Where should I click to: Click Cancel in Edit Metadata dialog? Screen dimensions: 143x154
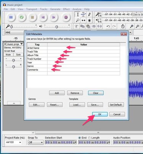[x=117, y=114]
